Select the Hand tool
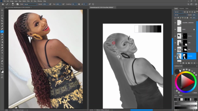This screenshot has width=198, height=111. [2, 61]
